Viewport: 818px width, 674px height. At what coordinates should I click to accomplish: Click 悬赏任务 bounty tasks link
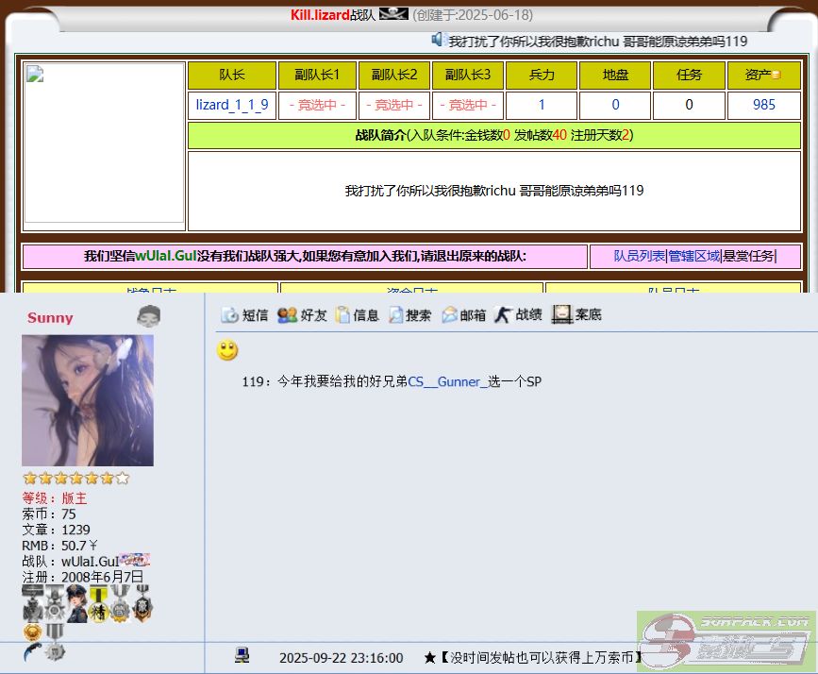748,256
